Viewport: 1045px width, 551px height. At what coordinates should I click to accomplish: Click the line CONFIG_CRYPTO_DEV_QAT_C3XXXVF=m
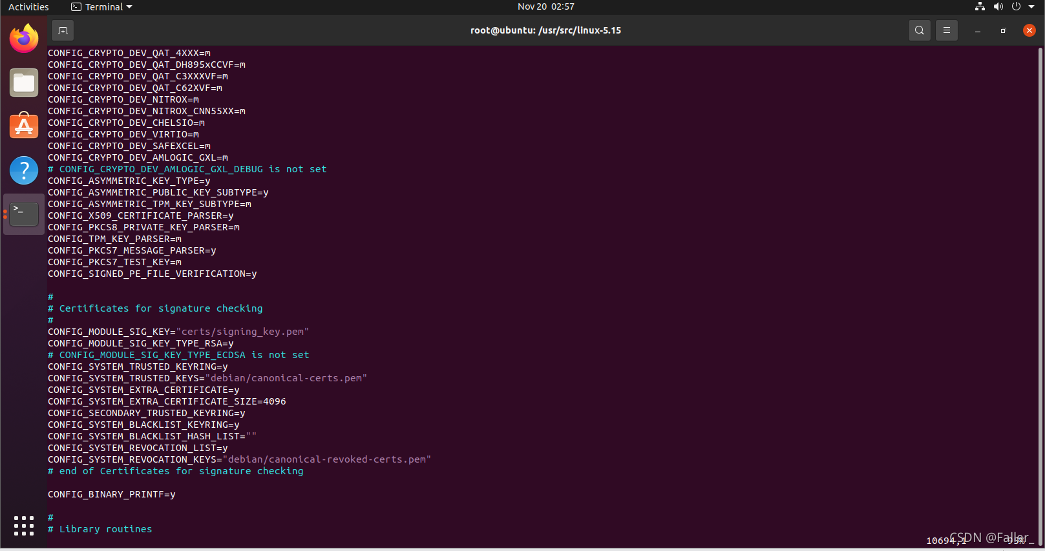[x=138, y=76]
